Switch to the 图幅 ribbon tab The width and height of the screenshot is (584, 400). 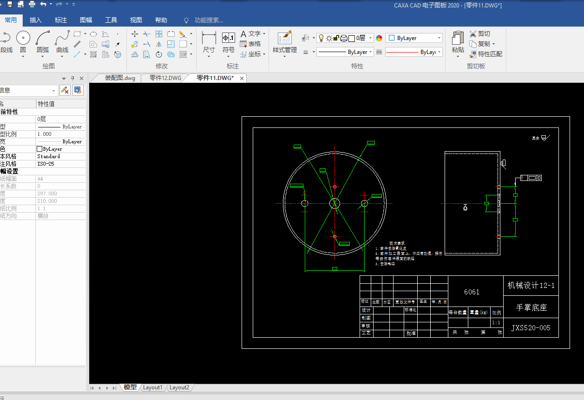pos(86,20)
